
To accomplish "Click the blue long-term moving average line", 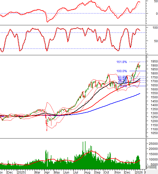I will [114, 103].
